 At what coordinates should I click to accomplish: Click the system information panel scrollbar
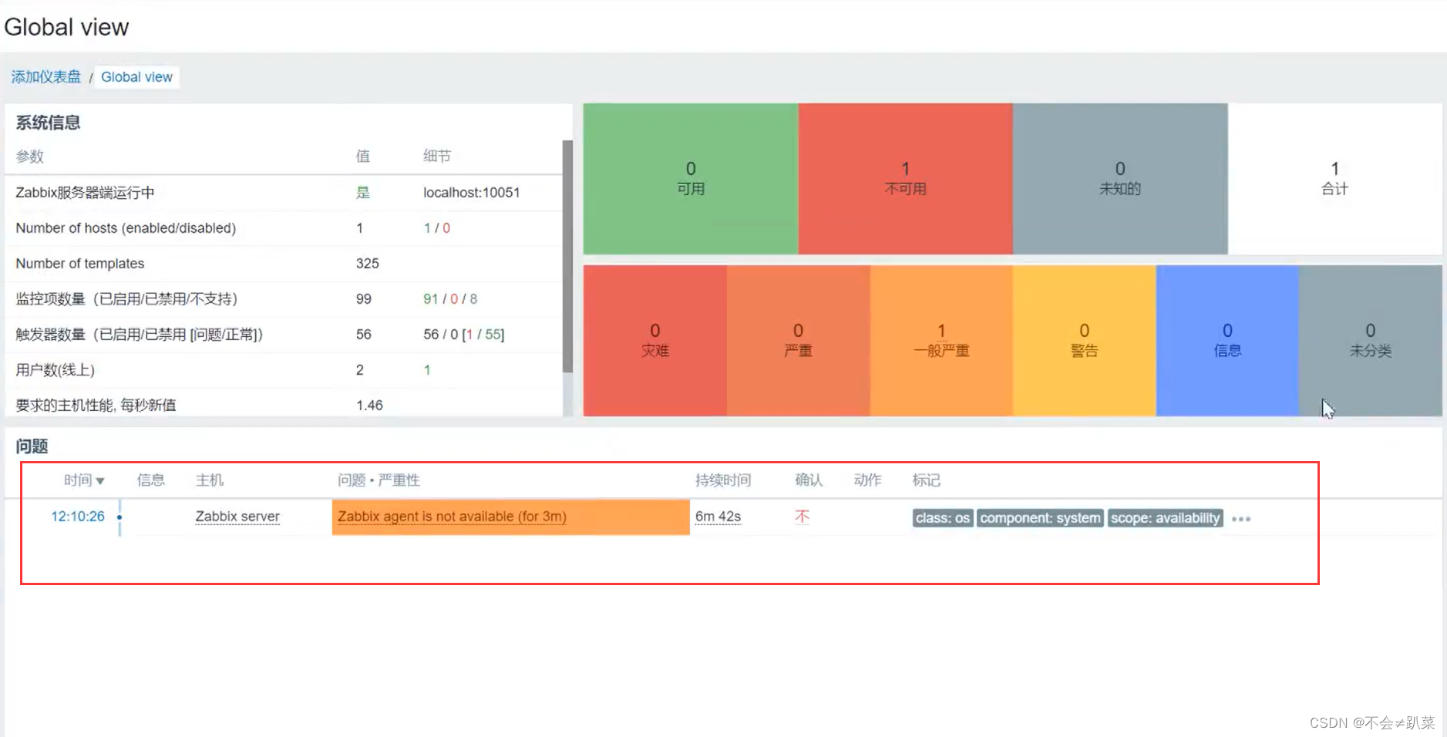click(567, 256)
